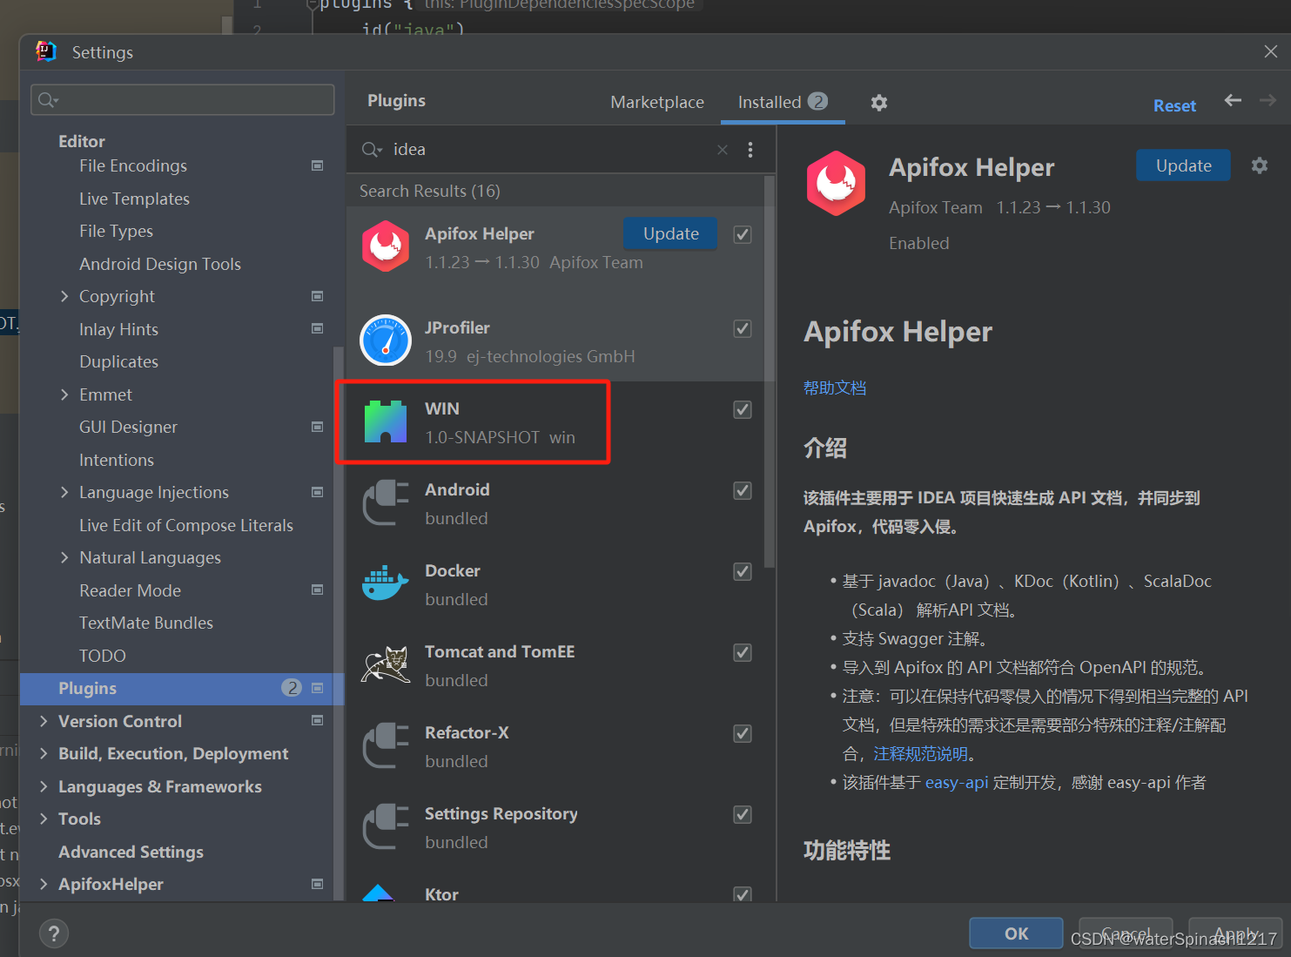Select Plugins in settings tree
The width and height of the screenshot is (1291, 957).
coord(182,688)
